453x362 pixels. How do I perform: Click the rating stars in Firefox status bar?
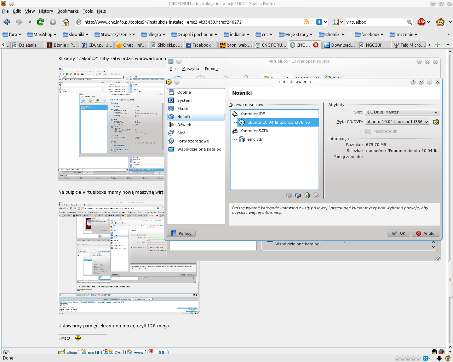coord(408,358)
